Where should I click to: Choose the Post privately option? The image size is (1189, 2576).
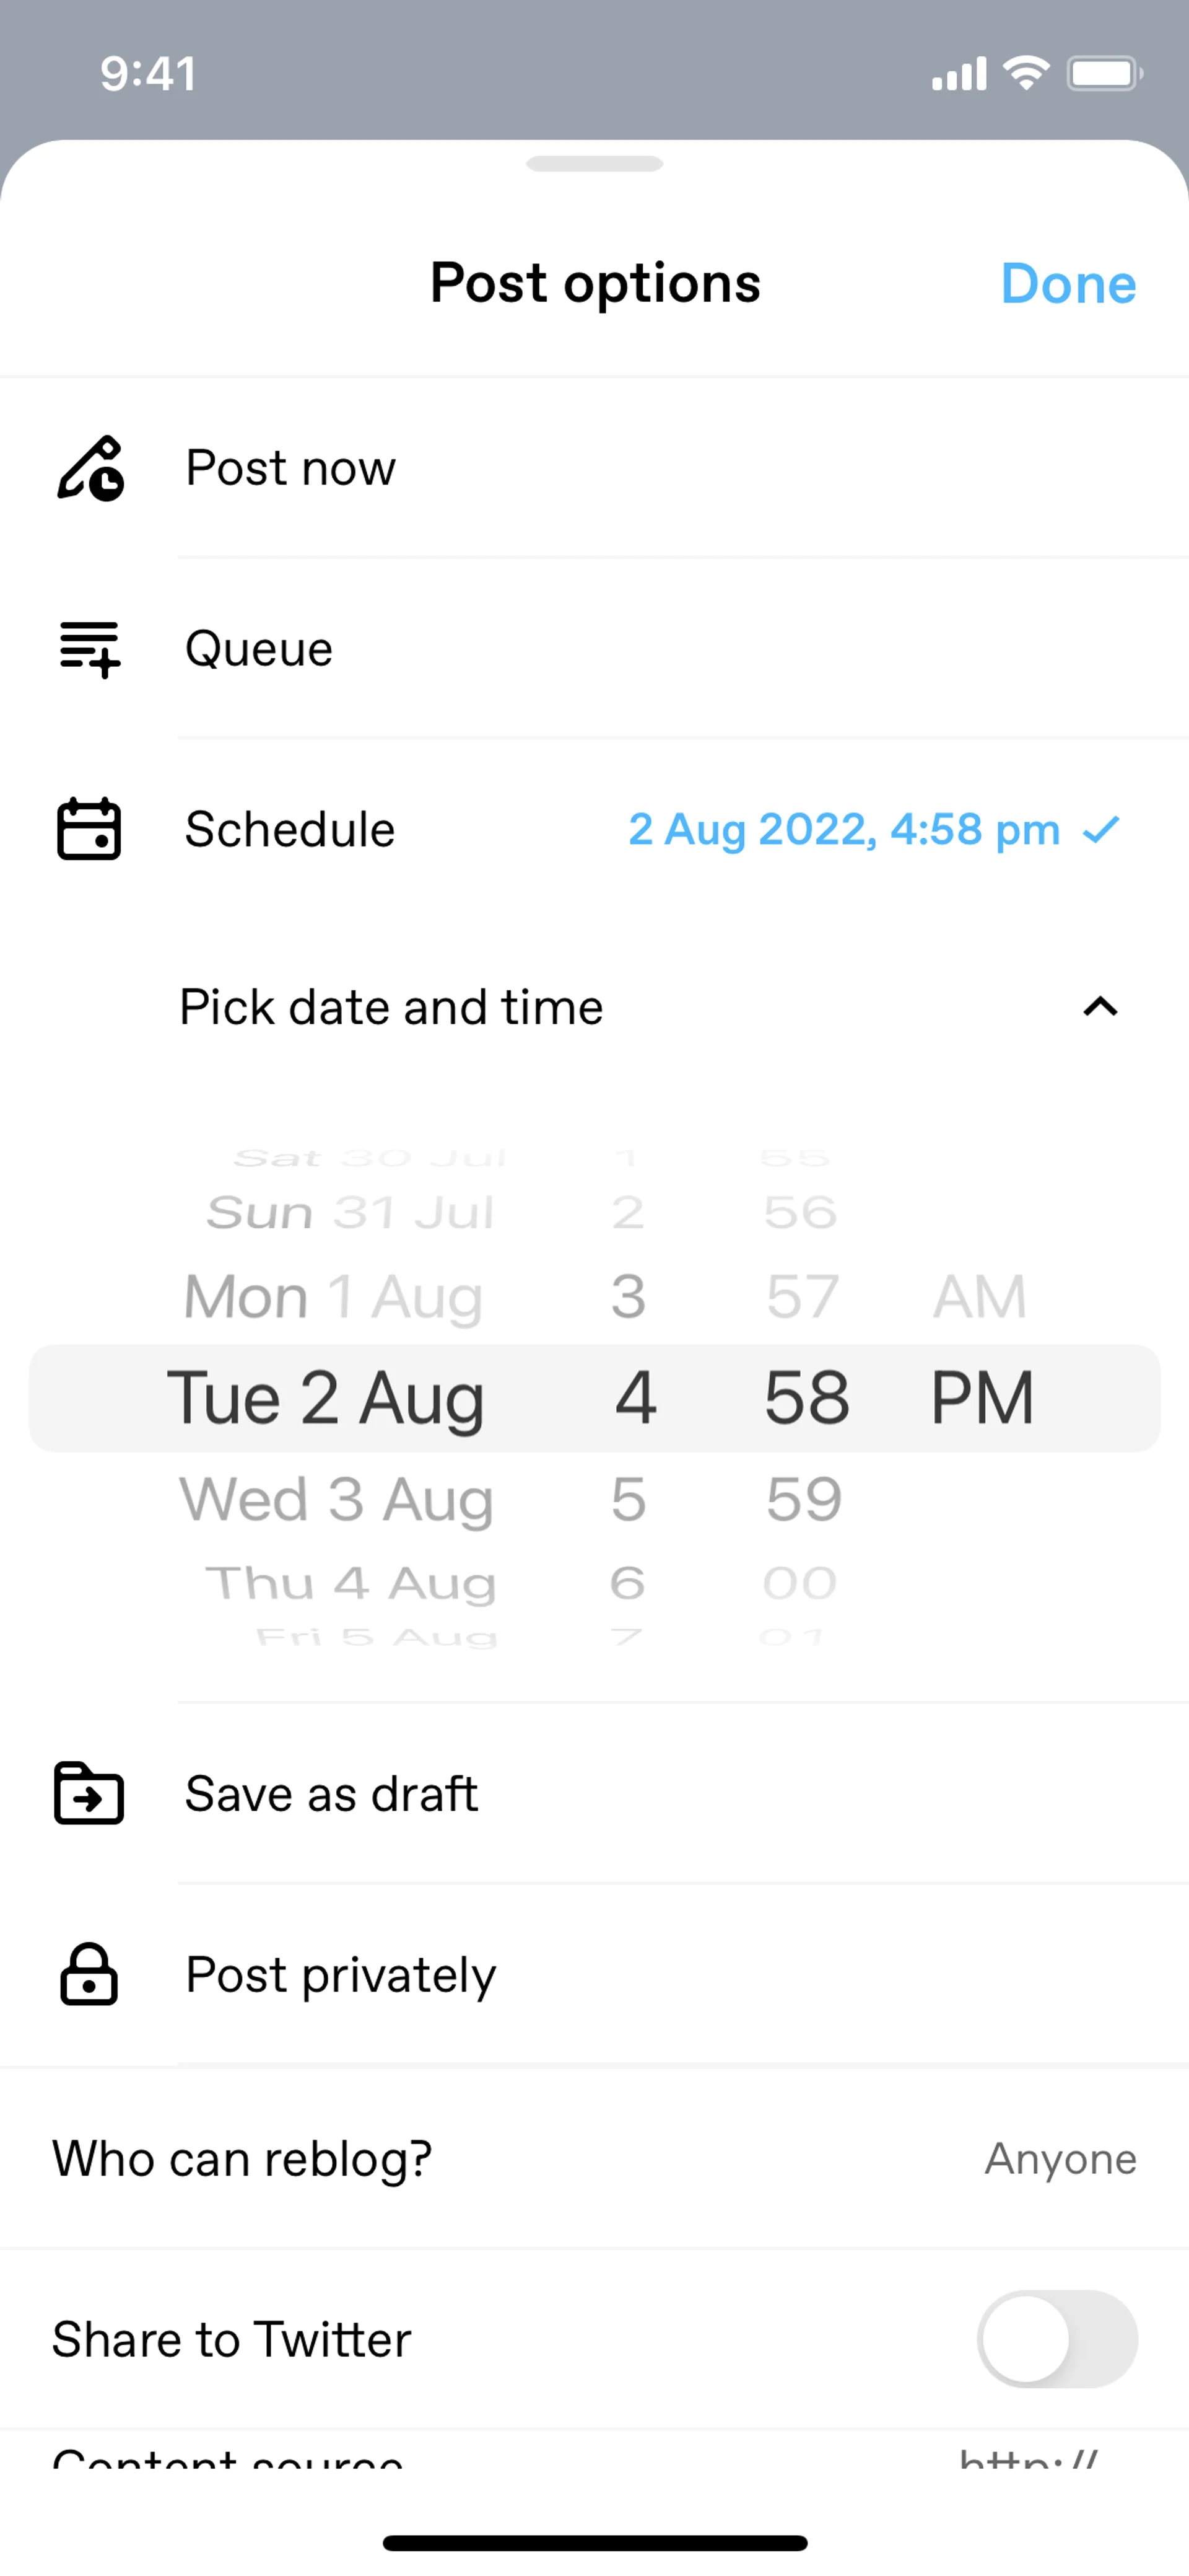pyautogui.click(x=341, y=1975)
